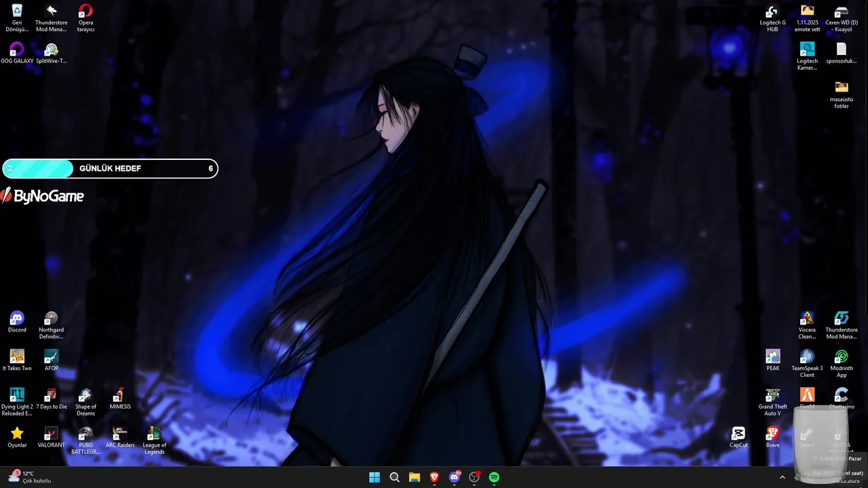Open the Geri Dönüşüm recycle bin icon
The width and height of the screenshot is (868, 488).
point(17,18)
